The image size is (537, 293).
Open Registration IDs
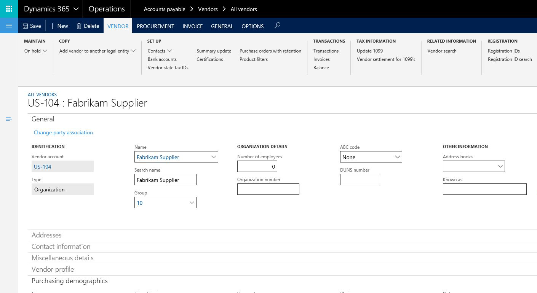click(x=504, y=51)
